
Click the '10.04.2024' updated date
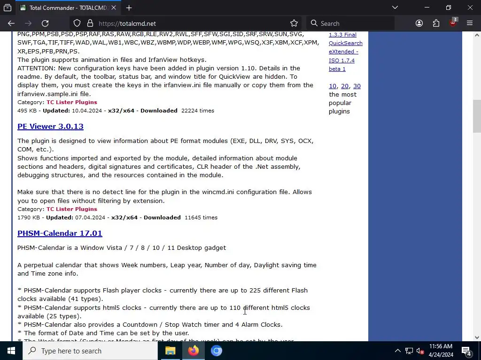[x=87, y=111]
